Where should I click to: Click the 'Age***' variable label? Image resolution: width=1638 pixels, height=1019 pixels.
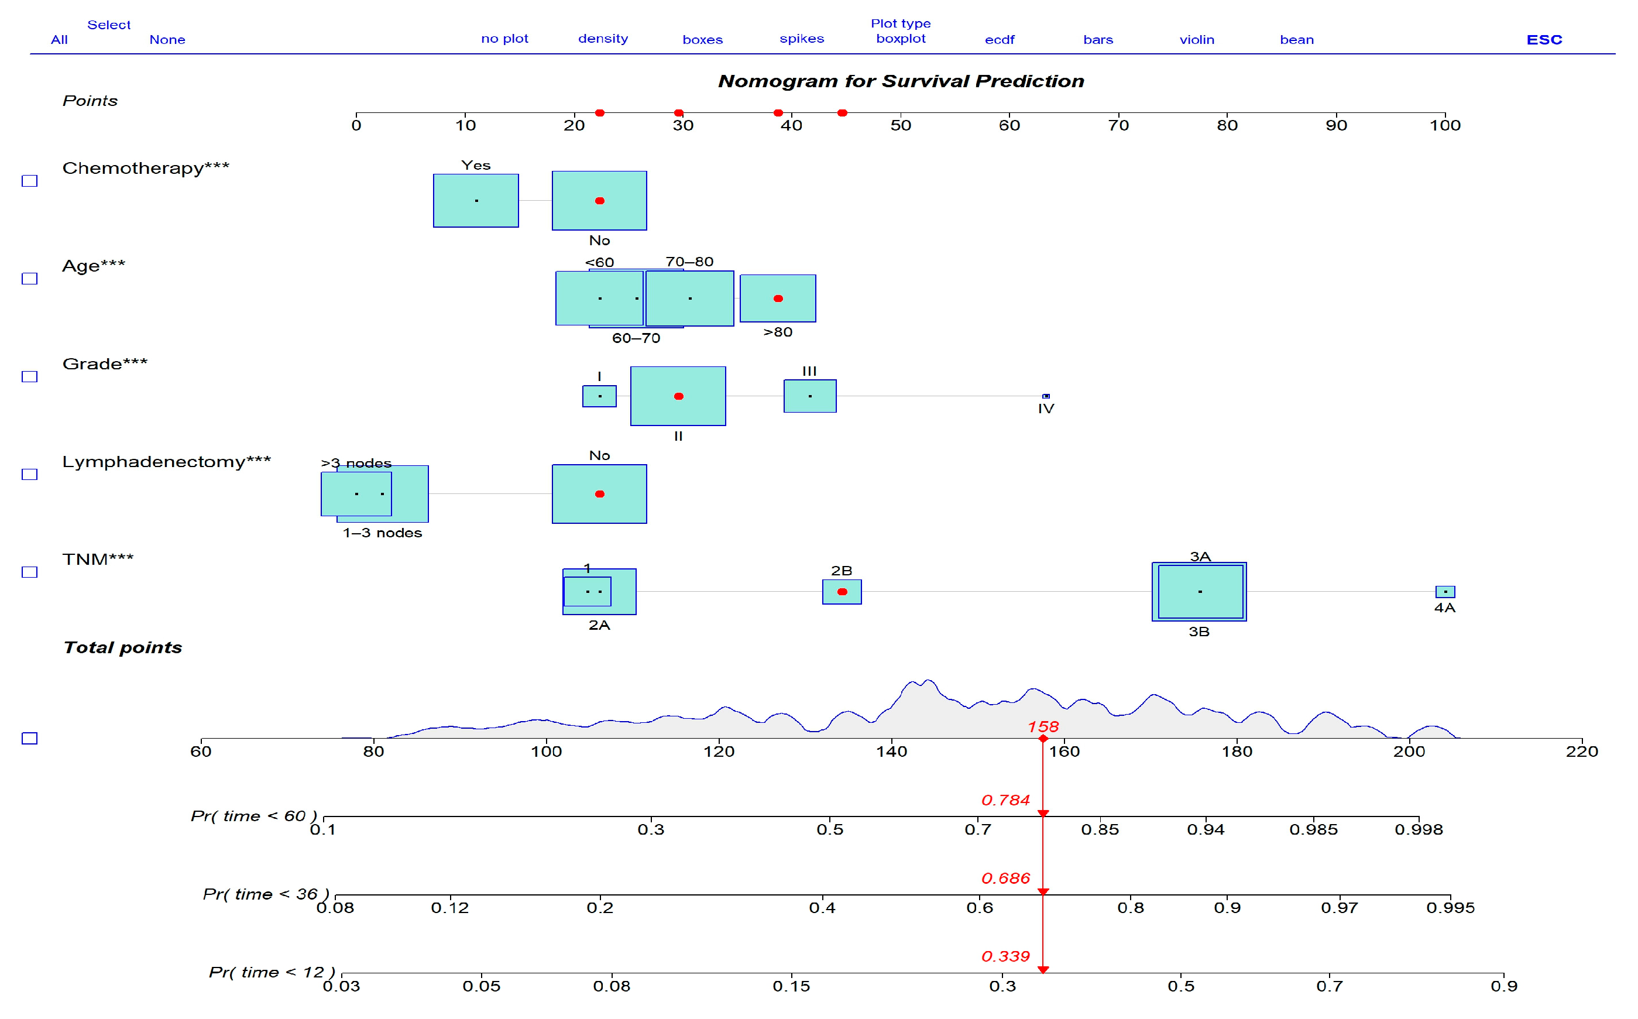(x=94, y=266)
